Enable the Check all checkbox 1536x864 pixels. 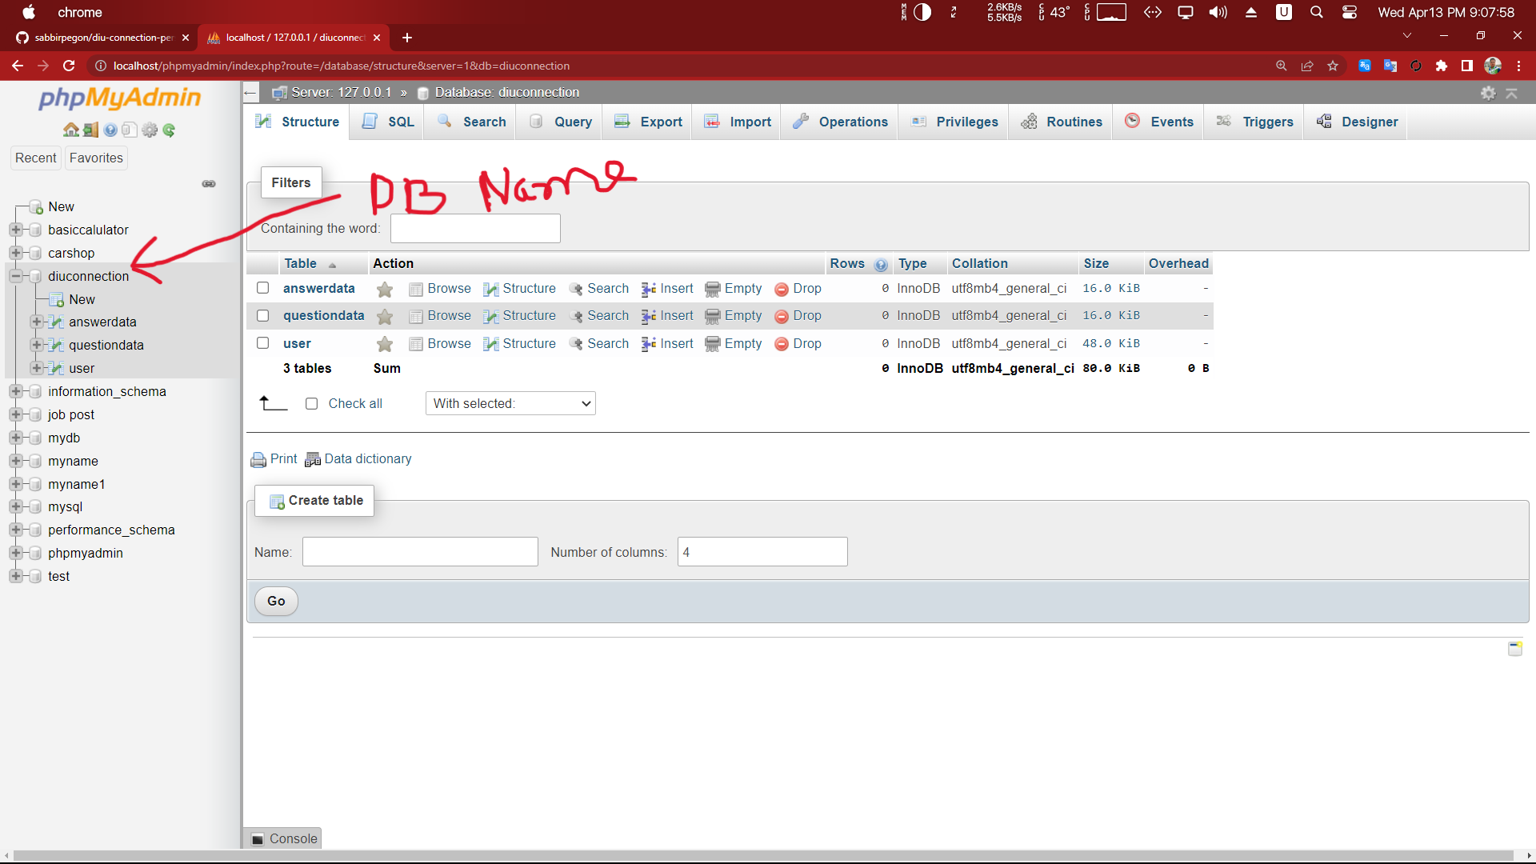point(312,403)
